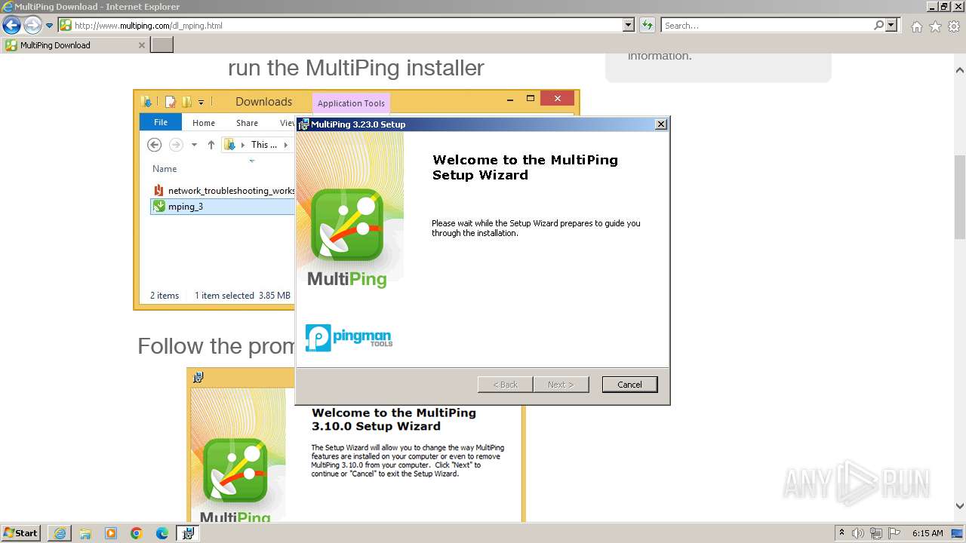Image resolution: width=966 pixels, height=543 pixels.
Task: Click the Pingman Tools logo
Action: (x=349, y=337)
